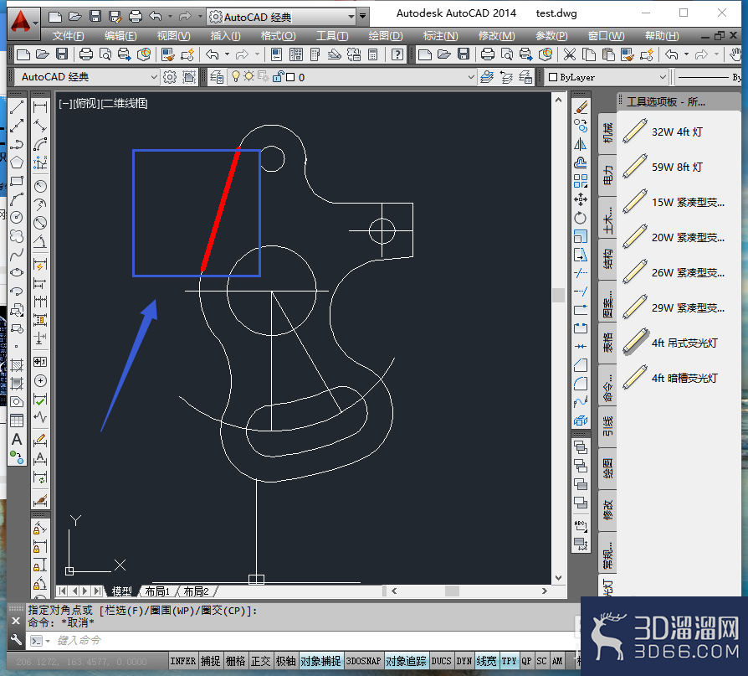Select the Polygon draw tool

pos(17,163)
